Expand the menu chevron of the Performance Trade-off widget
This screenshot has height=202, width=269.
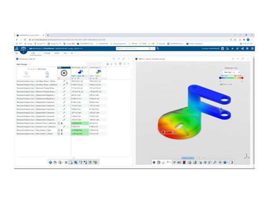point(129,59)
